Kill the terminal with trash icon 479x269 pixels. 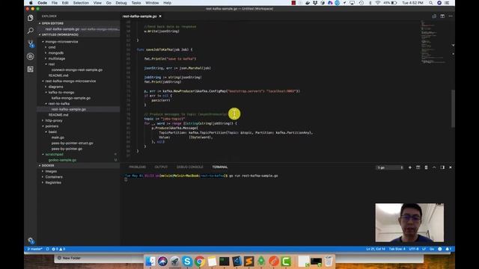(x=426, y=167)
